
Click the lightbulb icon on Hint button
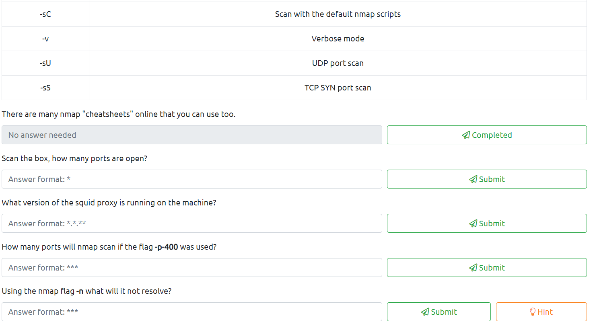(533, 312)
